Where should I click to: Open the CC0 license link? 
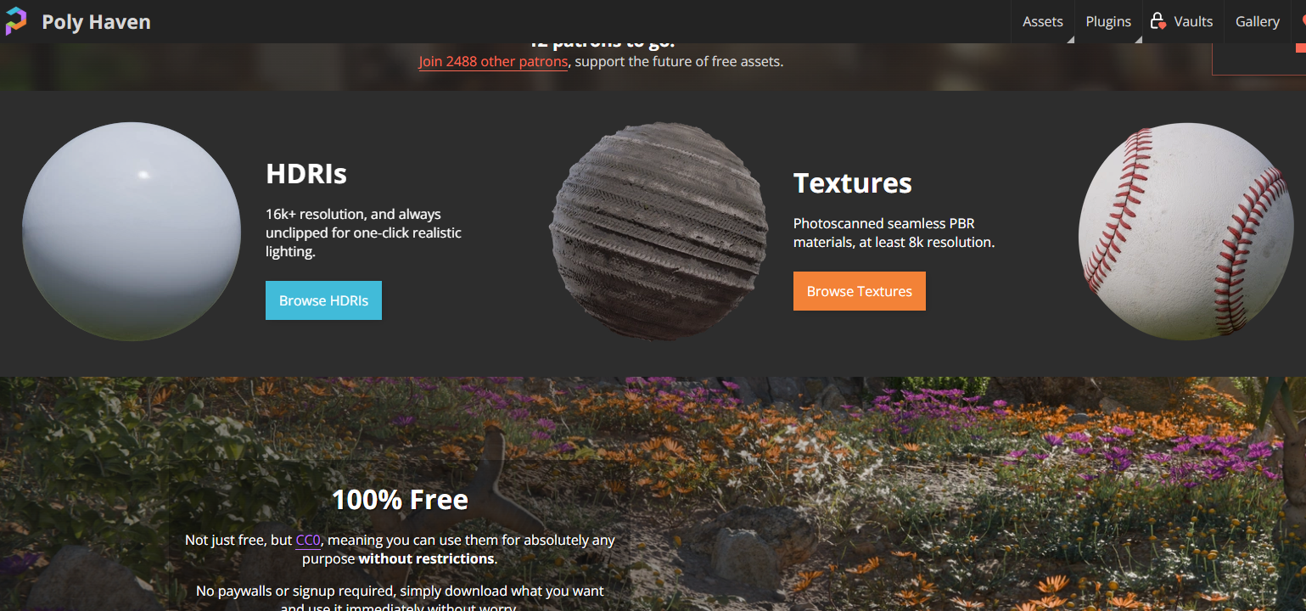pos(308,540)
